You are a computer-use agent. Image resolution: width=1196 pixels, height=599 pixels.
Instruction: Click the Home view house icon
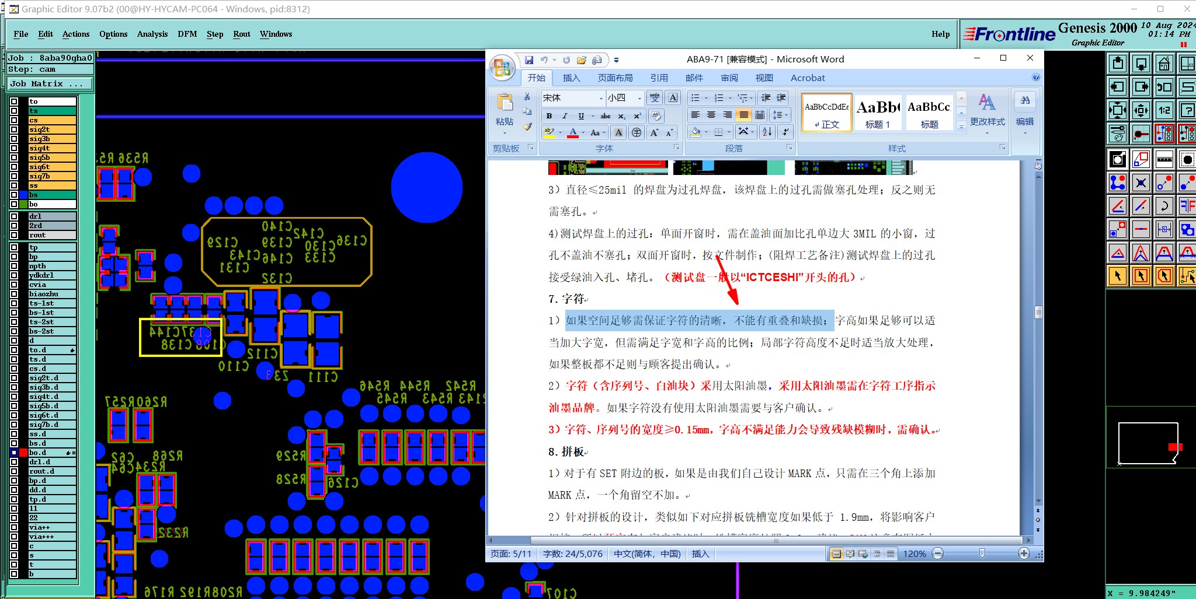1164,64
